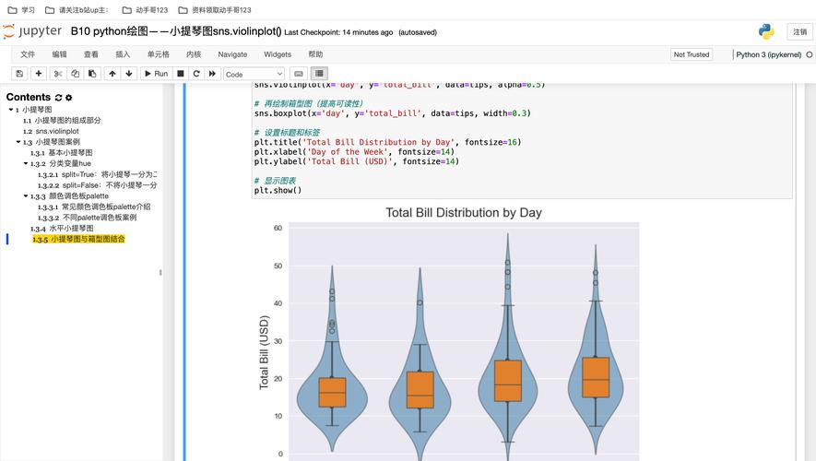Cut selected cell with scissors icon

click(x=58, y=74)
